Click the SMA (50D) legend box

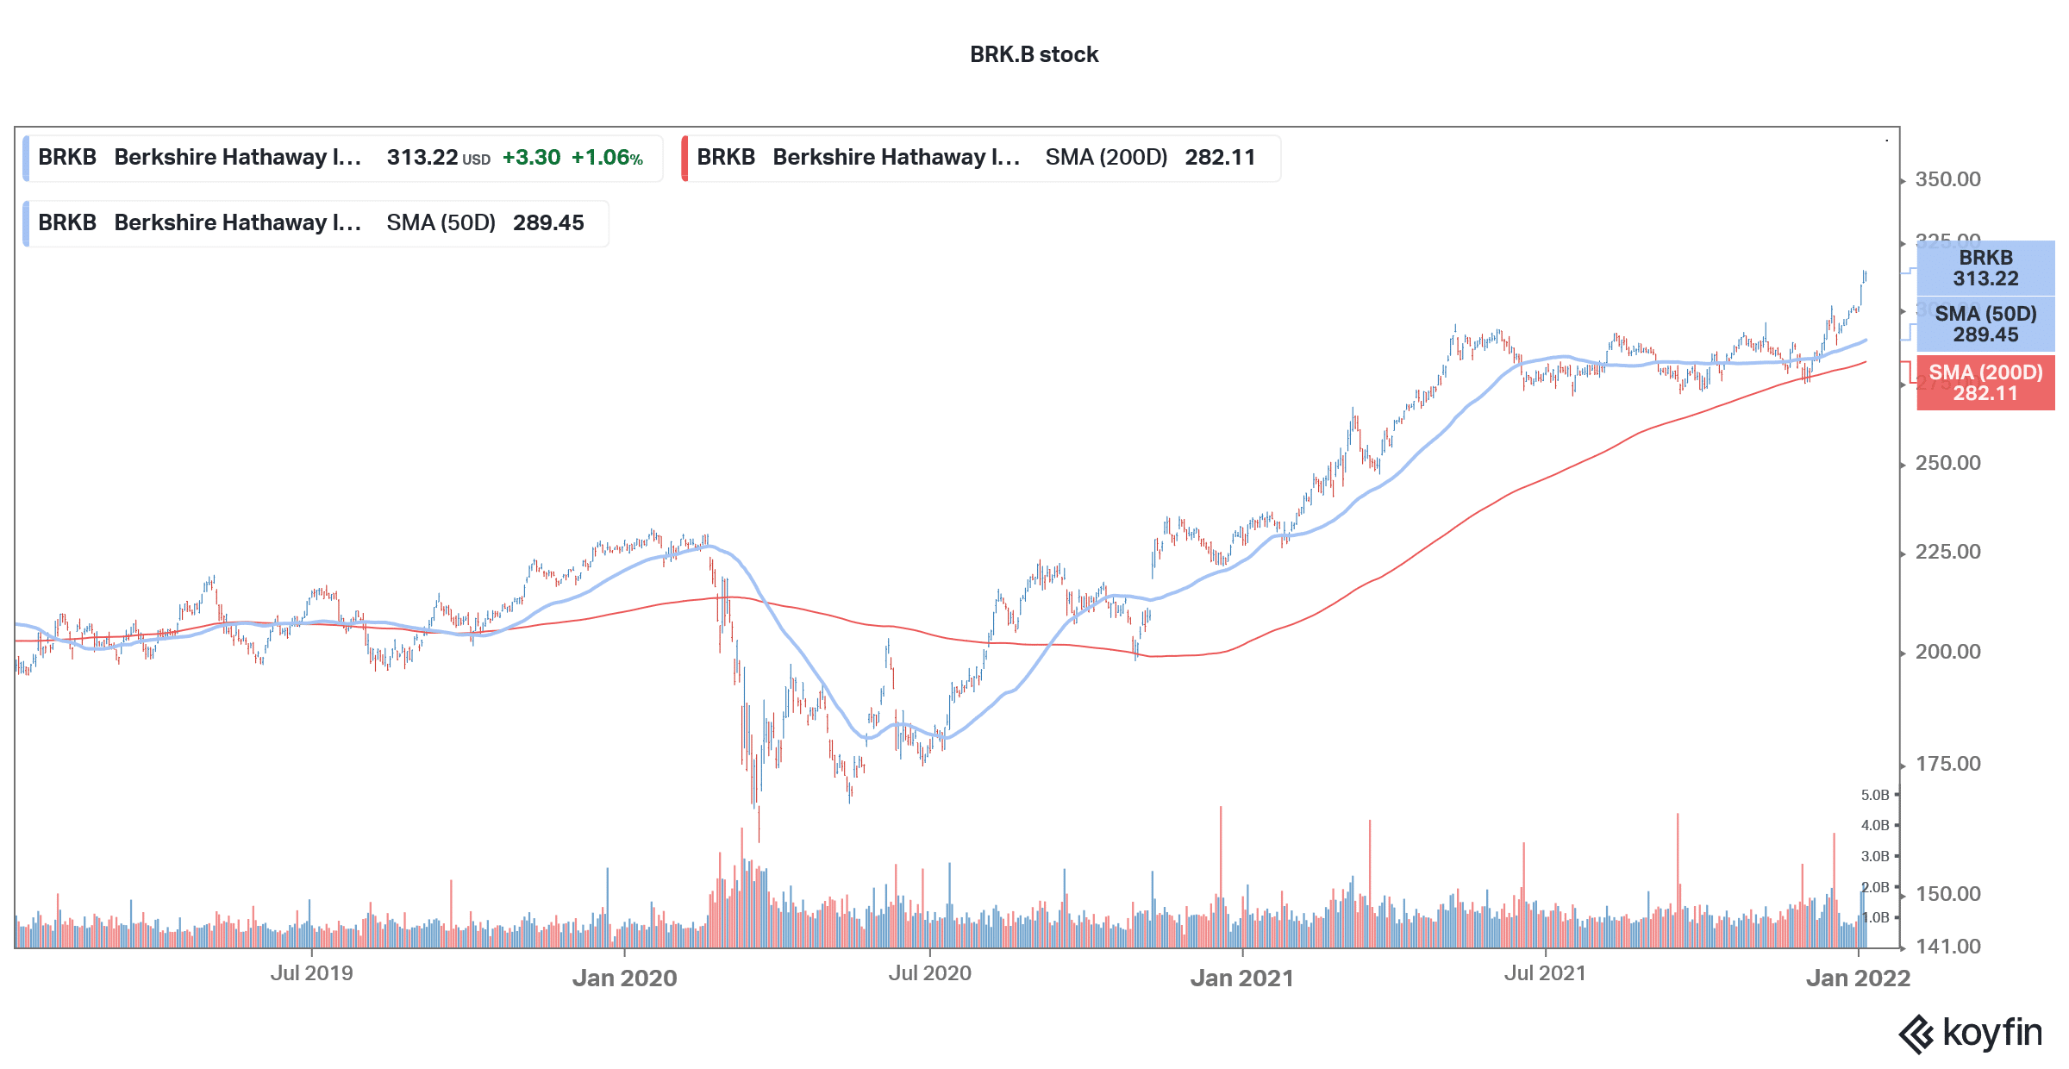click(316, 223)
